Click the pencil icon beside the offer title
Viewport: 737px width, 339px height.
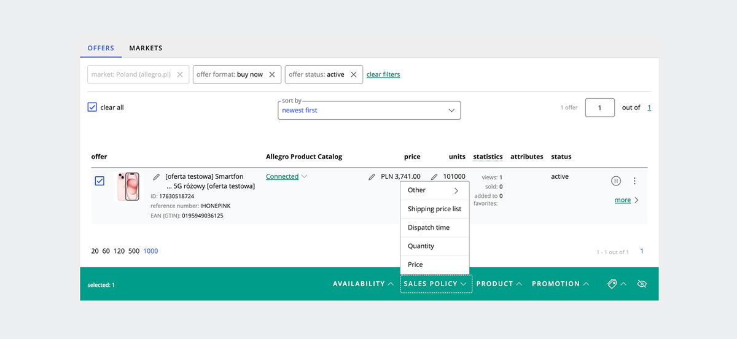tap(157, 177)
